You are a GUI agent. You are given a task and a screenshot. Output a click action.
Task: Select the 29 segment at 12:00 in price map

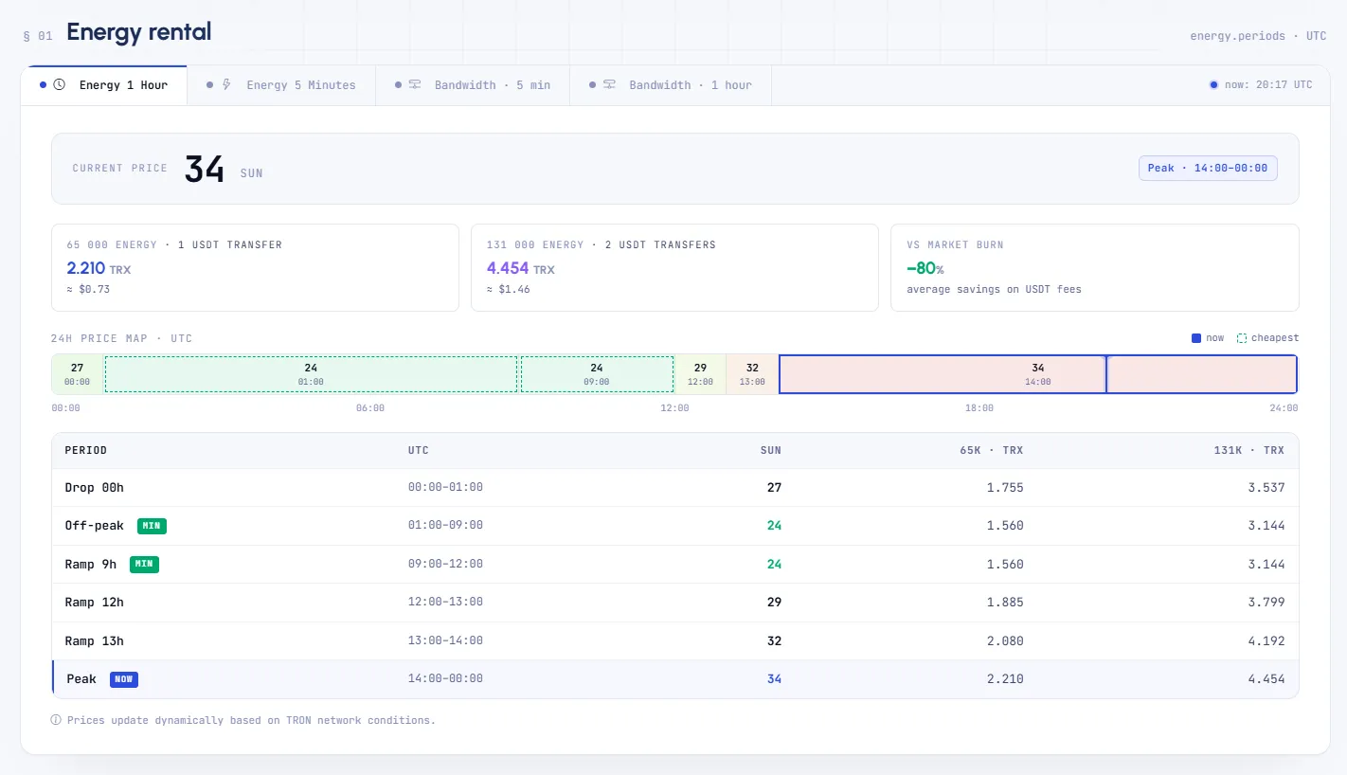coord(700,374)
